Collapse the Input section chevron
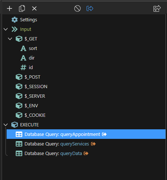This screenshot has height=180, width=167. coord(6,29)
